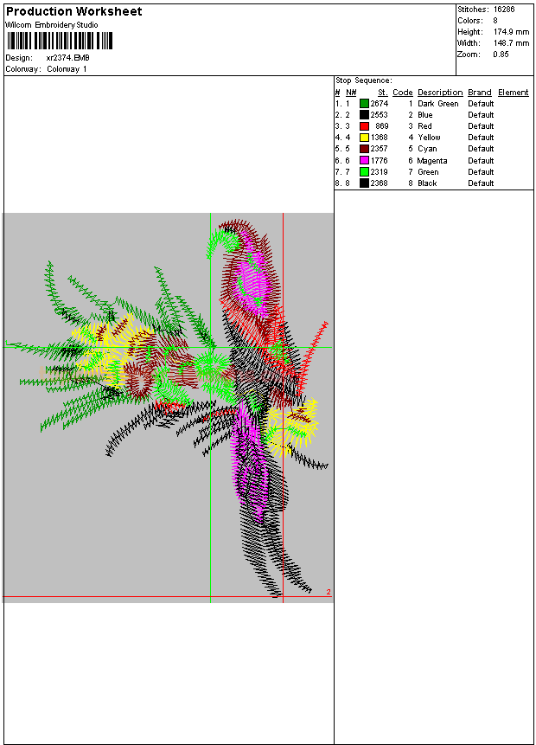Click the 'Magenta' description
The width and height of the screenshot is (536, 745).
click(432, 161)
